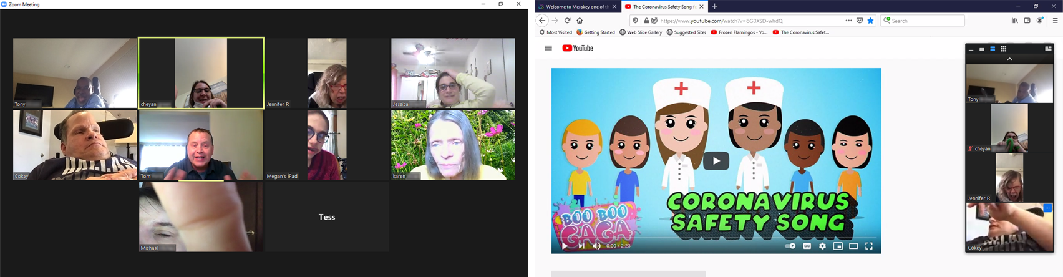The width and height of the screenshot is (1063, 277).
Task: Switch to theater mode
Action: pos(853,246)
